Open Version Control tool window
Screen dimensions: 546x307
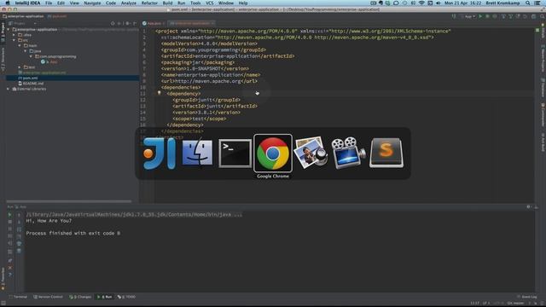[48, 297]
